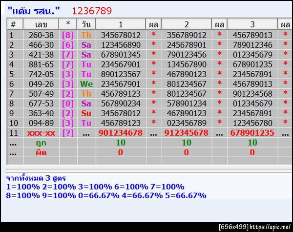Image resolution: width=293 pixels, height=232 pixels.
Task: Click the [6] value in row 2
Action: [68, 45]
